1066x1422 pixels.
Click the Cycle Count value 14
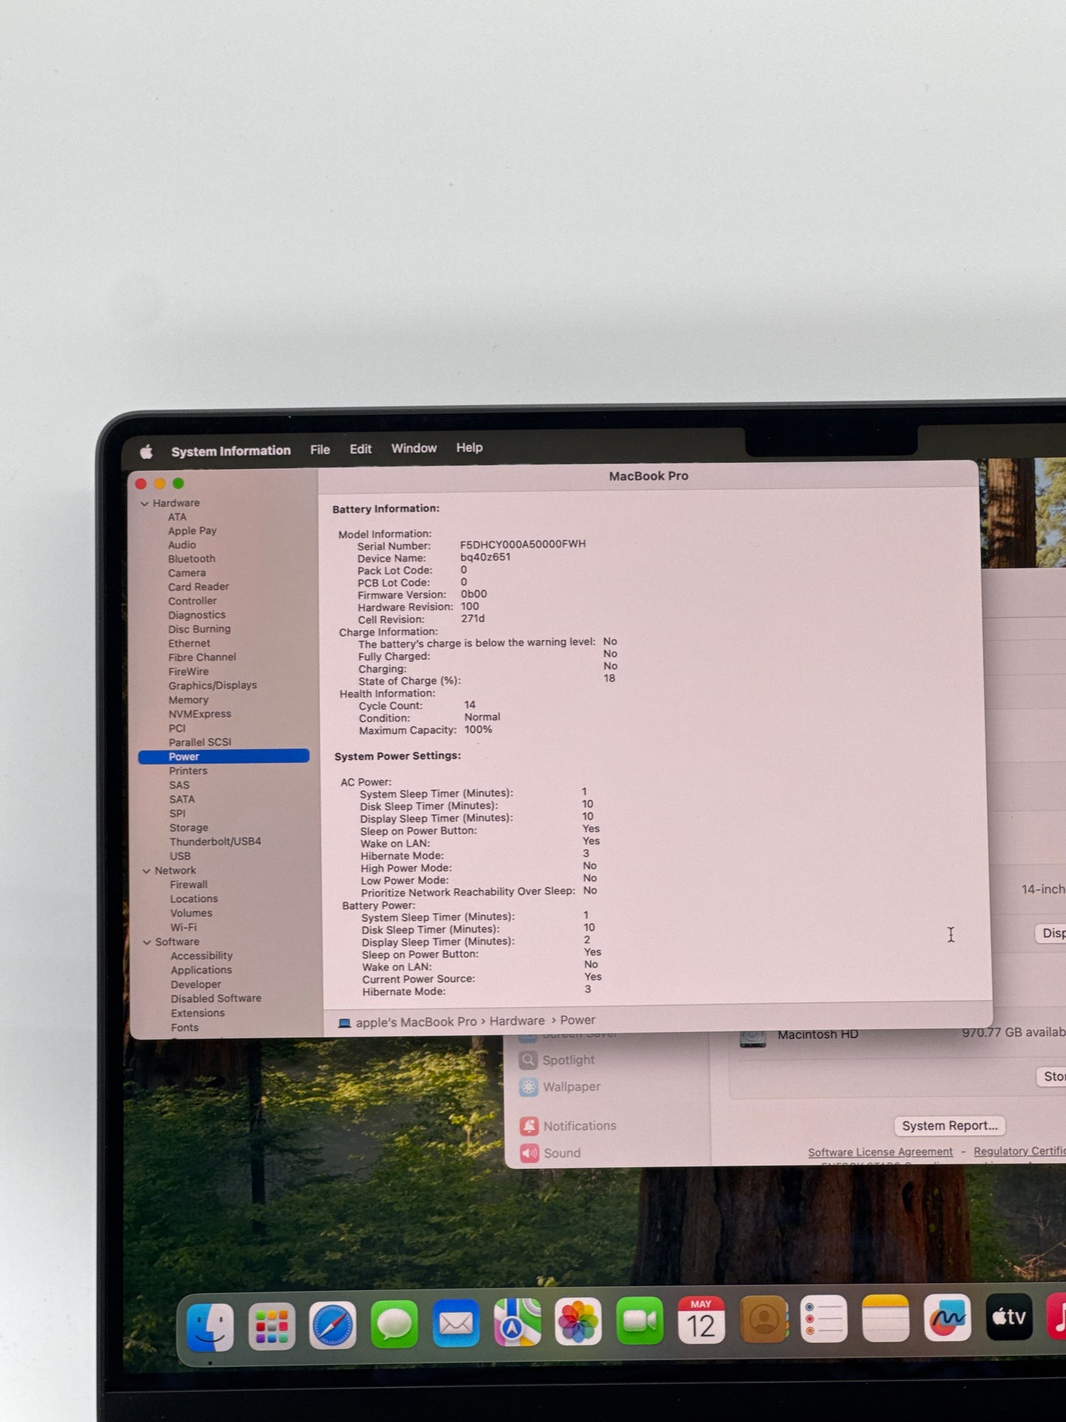point(470,705)
